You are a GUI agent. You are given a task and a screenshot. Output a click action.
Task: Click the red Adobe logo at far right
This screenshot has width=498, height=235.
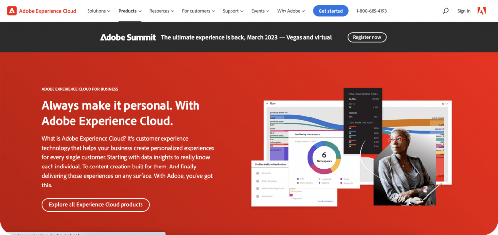point(481,11)
